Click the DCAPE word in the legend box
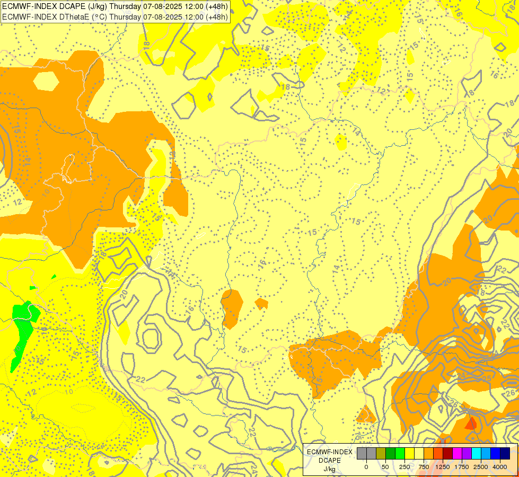 330,461
